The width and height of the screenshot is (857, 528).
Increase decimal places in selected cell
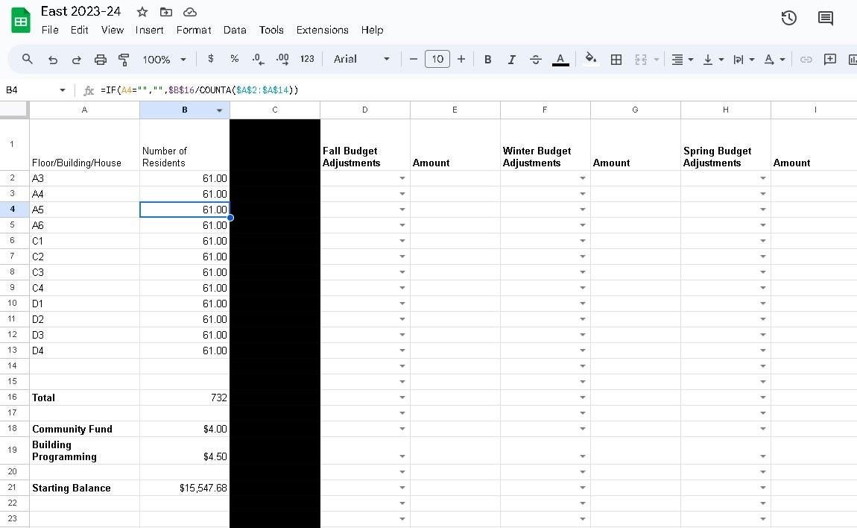tap(282, 59)
